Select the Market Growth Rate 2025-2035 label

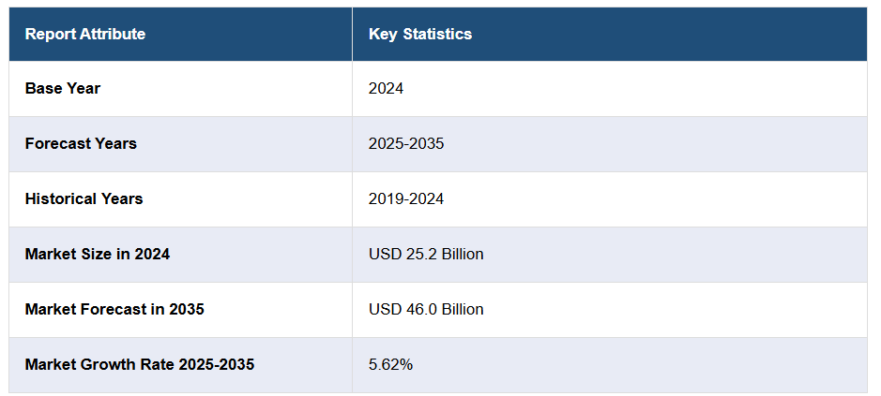pyautogui.click(x=140, y=365)
